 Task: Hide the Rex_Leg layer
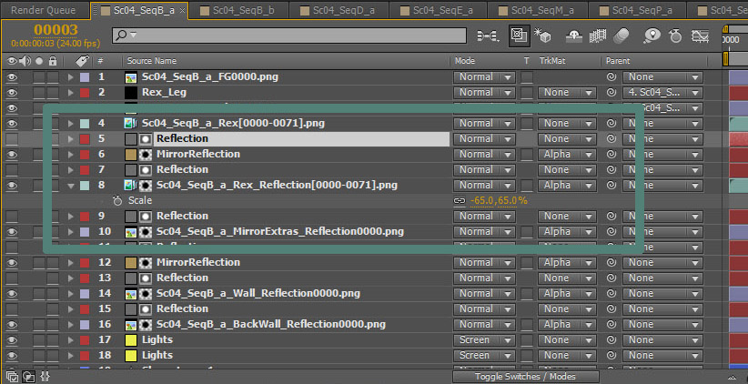click(x=12, y=93)
